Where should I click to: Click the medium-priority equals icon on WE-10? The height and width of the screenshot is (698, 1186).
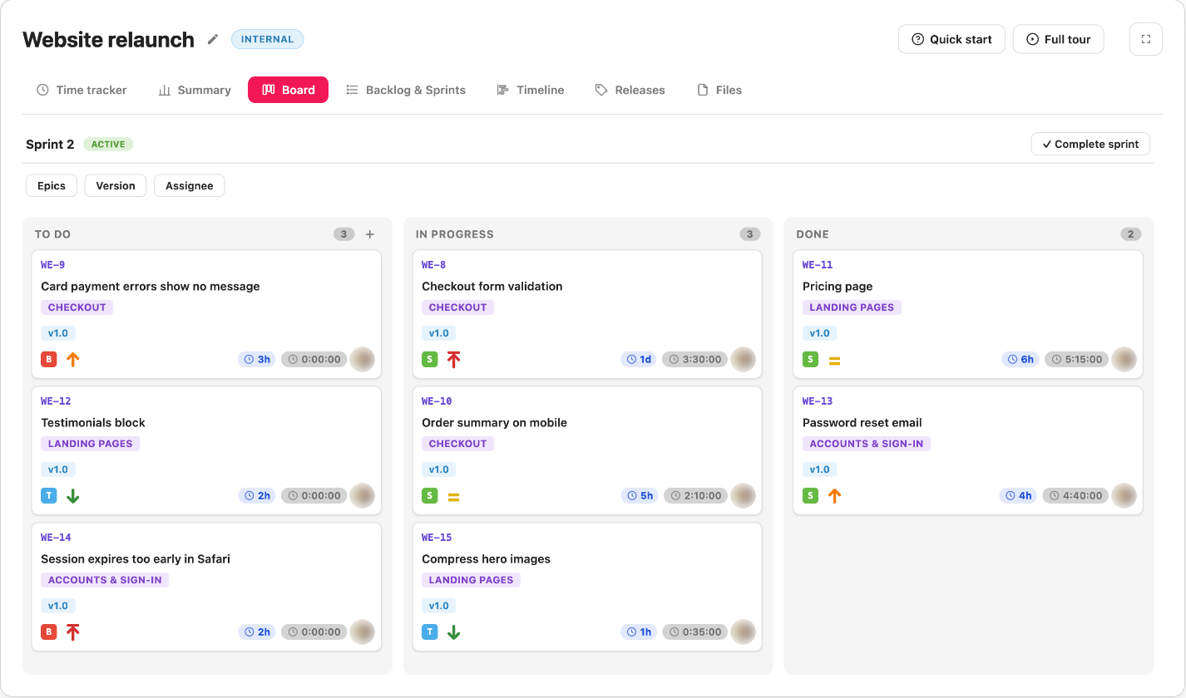pyautogui.click(x=454, y=497)
